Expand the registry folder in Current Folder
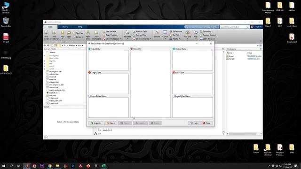301x169 pixels. tap(45, 61)
